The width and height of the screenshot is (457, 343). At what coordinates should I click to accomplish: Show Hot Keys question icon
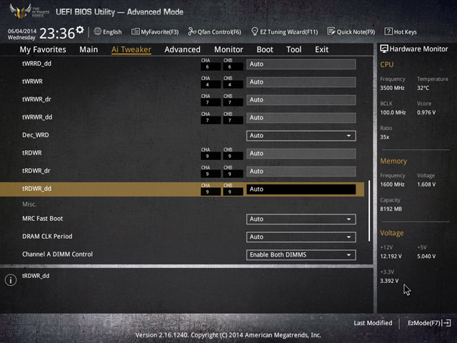pyautogui.click(x=388, y=31)
